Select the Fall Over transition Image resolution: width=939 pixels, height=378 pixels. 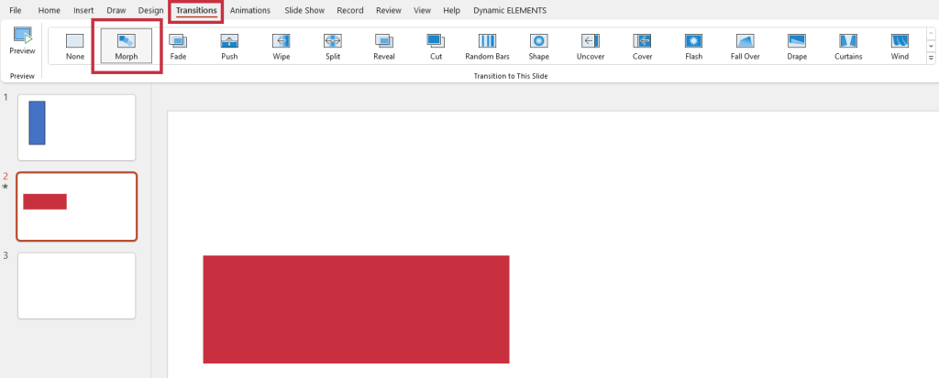click(745, 46)
